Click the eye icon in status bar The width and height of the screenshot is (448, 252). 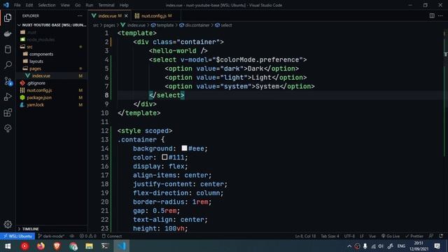pos(72,237)
